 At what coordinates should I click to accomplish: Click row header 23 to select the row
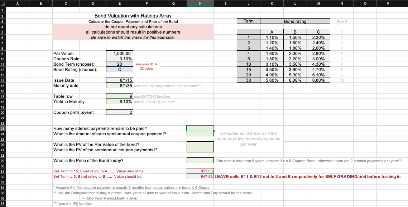tap(2, 128)
